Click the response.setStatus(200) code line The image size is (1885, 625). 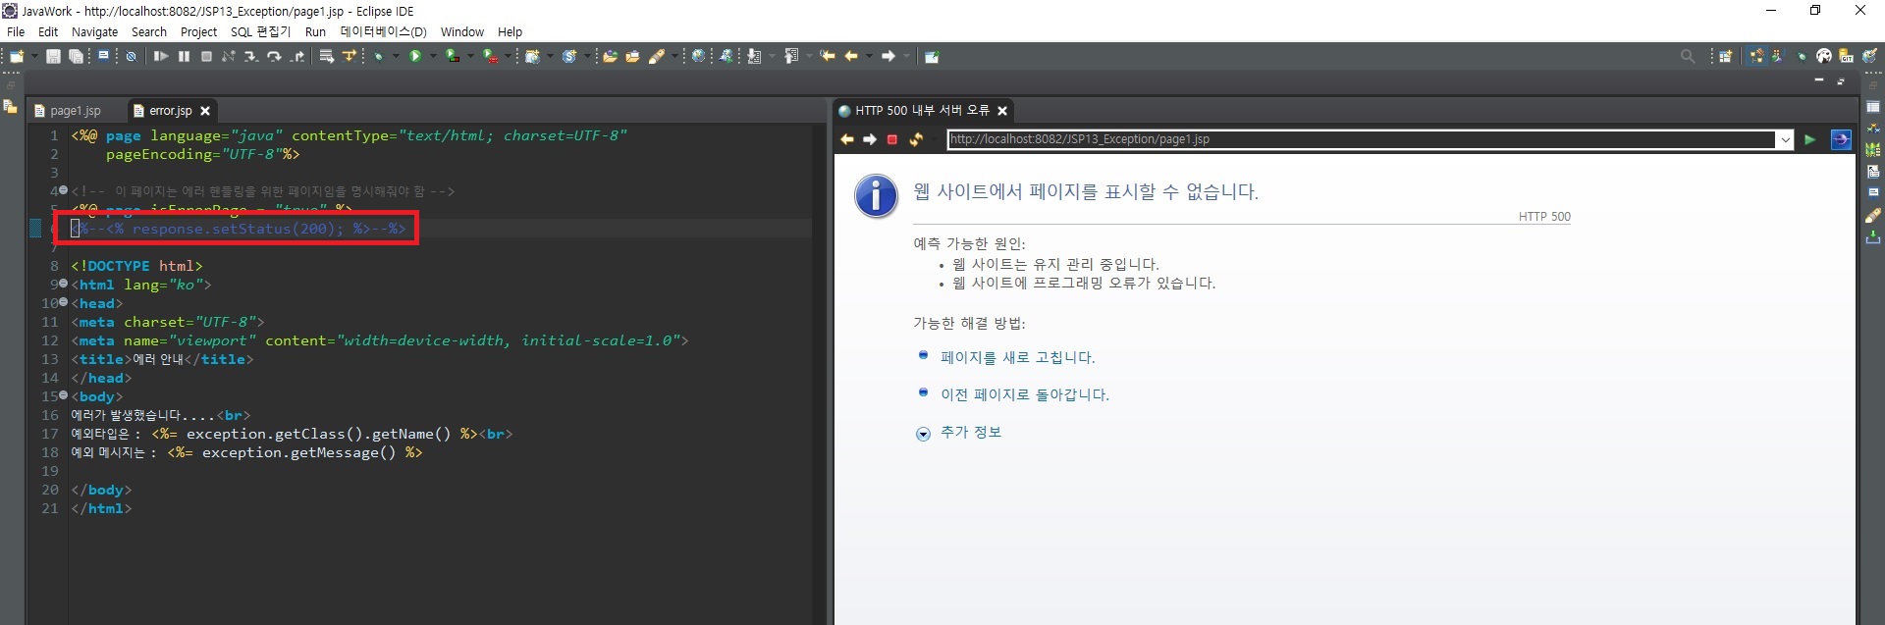coord(239,229)
